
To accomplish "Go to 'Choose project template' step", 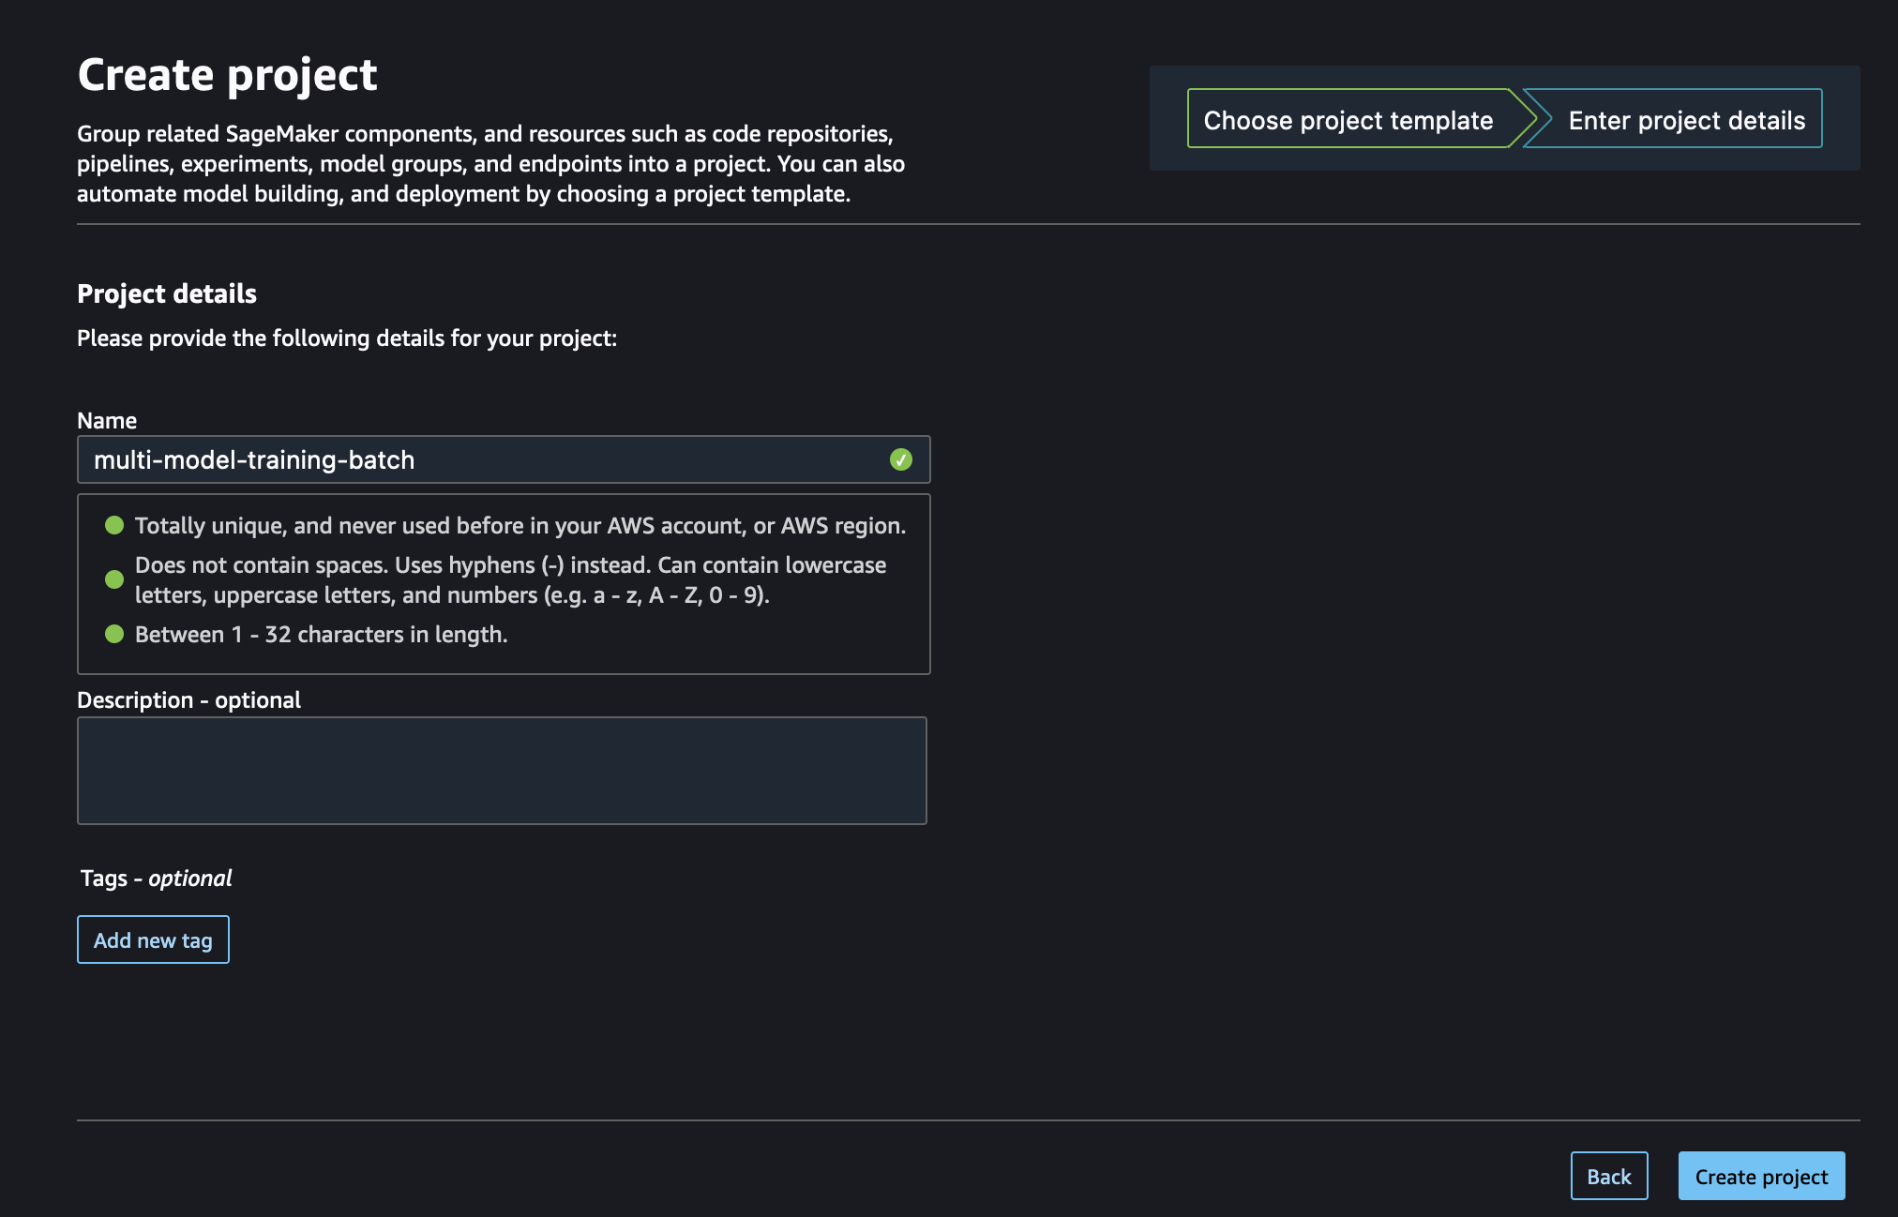I will coord(1348,120).
